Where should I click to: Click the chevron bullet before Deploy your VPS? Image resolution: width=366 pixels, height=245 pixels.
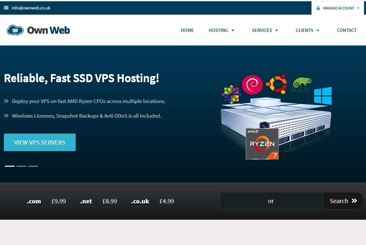pos(6,101)
